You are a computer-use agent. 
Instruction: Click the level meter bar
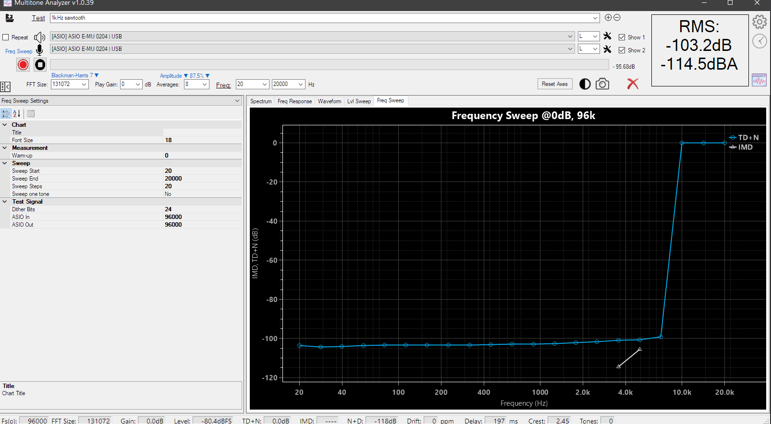coord(330,65)
